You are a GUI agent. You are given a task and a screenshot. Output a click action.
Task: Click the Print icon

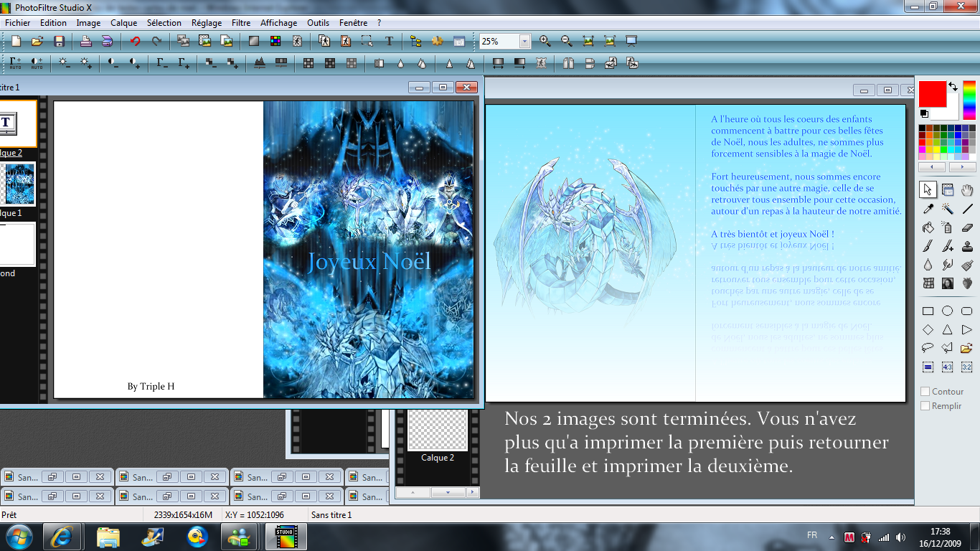click(x=85, y=41)
